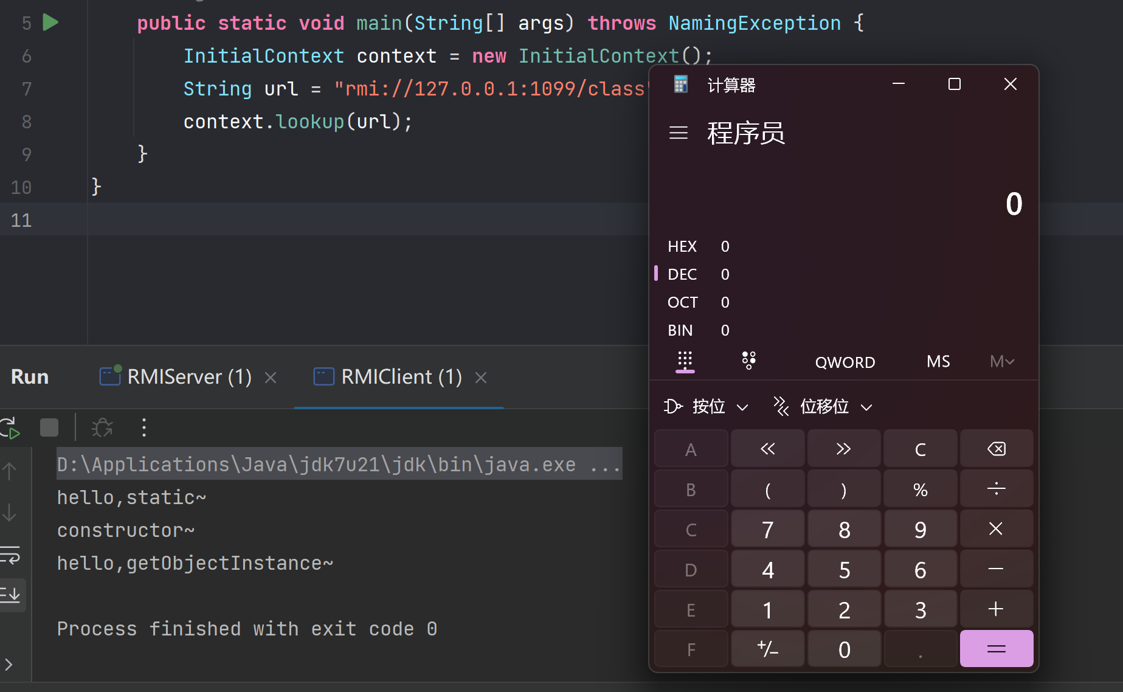
Task: Click line 11 in the editor
Action: click(x=324, y=220)
